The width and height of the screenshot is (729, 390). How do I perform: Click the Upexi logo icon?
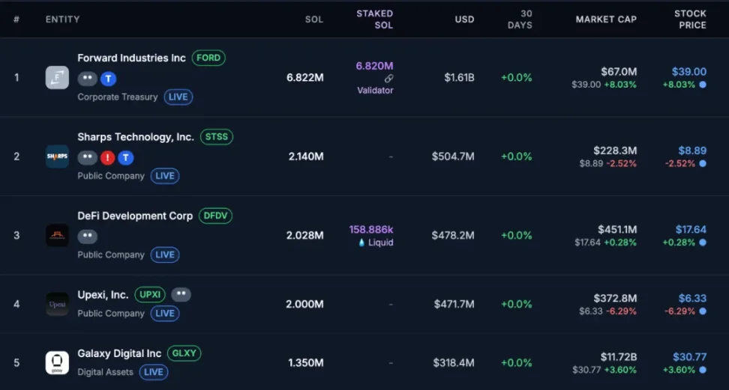tap(57, 304)
